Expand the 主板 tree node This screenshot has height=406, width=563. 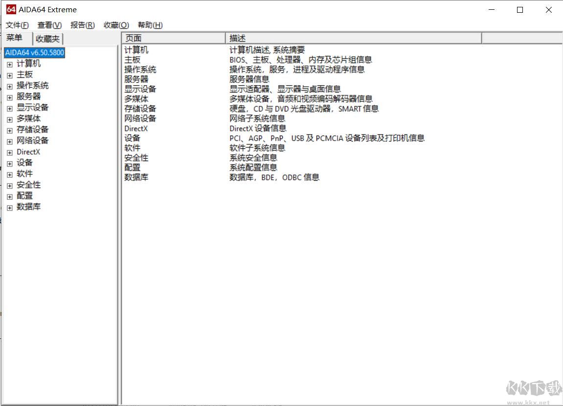click(10, 75)
